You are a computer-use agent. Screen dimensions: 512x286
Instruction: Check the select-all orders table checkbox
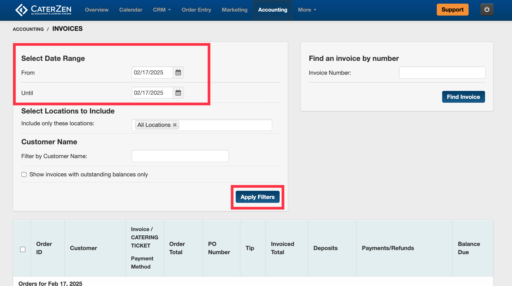[x=23, y=249]
